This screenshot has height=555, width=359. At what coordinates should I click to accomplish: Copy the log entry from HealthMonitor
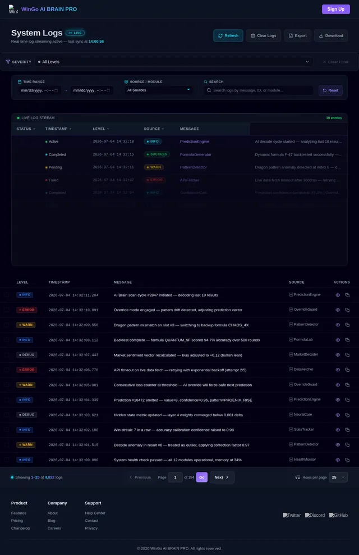347,460
